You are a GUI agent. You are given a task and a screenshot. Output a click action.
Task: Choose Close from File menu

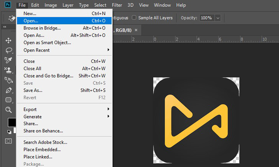click(x=64, y=61)
